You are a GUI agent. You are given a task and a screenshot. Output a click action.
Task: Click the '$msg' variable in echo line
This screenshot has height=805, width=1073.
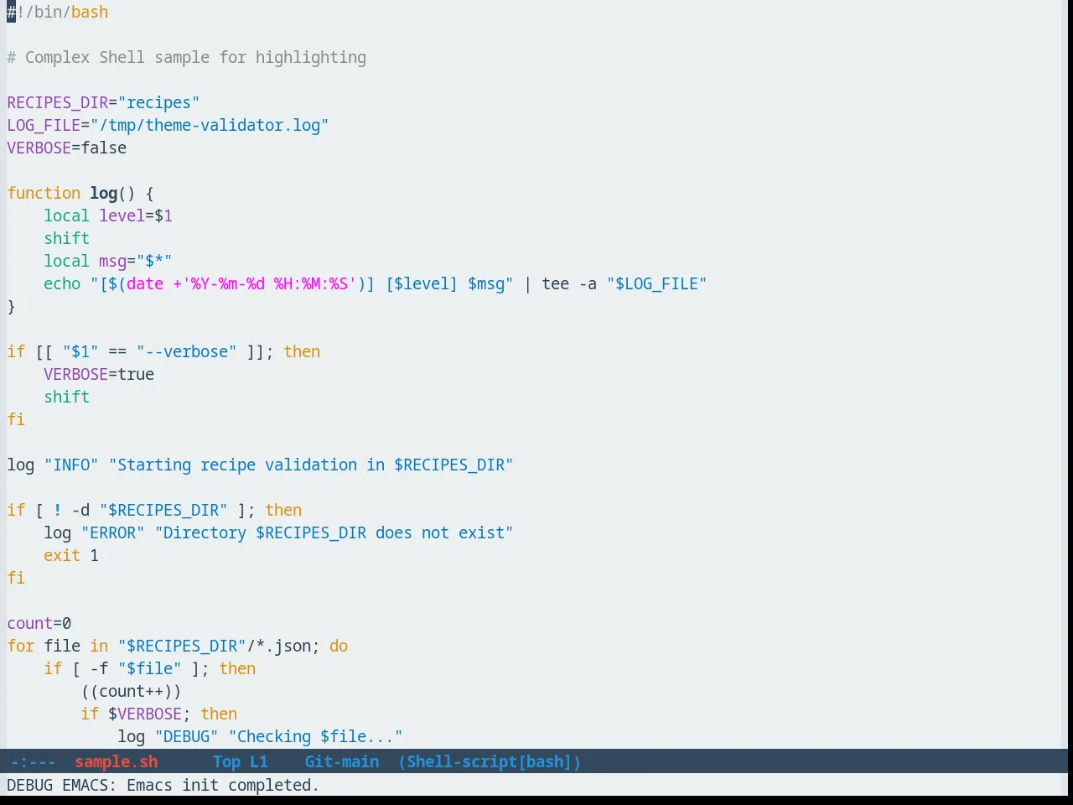point(486,283)
